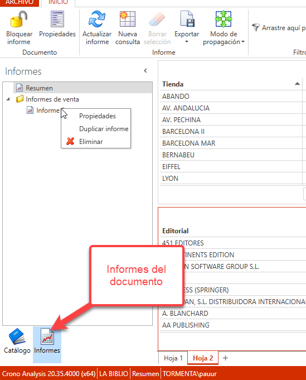The image size is (306, 380).
Task: Select the BARCELONA MAR store row
Action: [x=231, y=143]
